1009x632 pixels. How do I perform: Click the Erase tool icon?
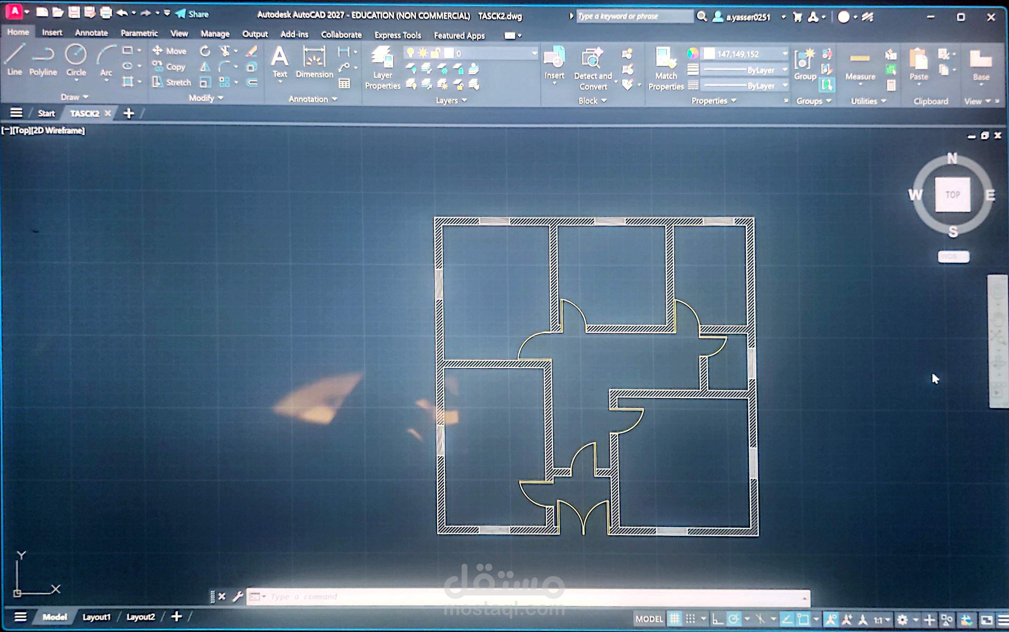tap(252, 51)
